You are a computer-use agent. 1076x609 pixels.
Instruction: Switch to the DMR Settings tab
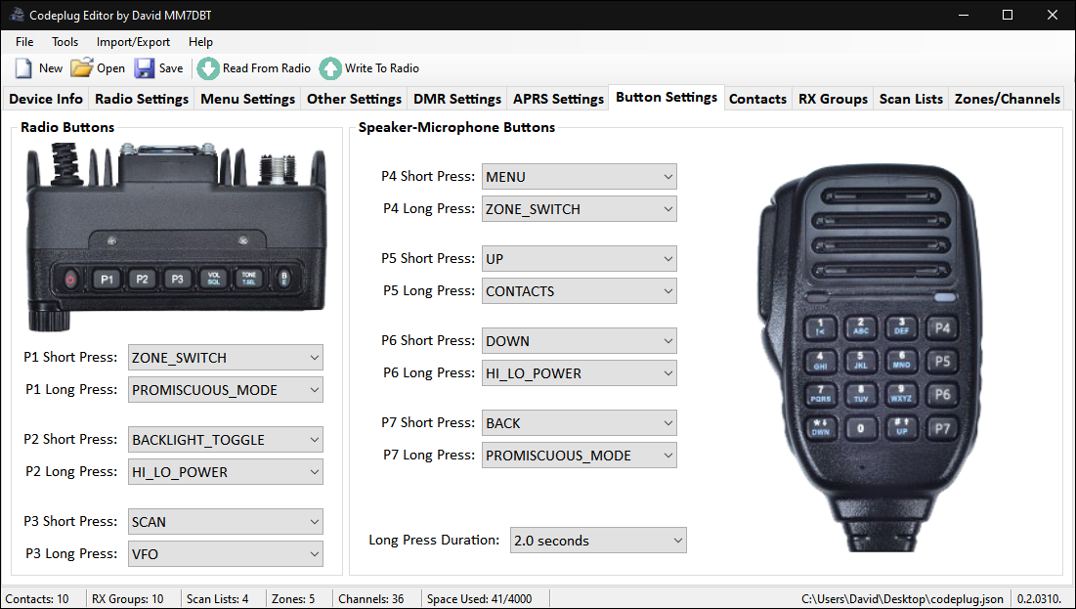456,98
